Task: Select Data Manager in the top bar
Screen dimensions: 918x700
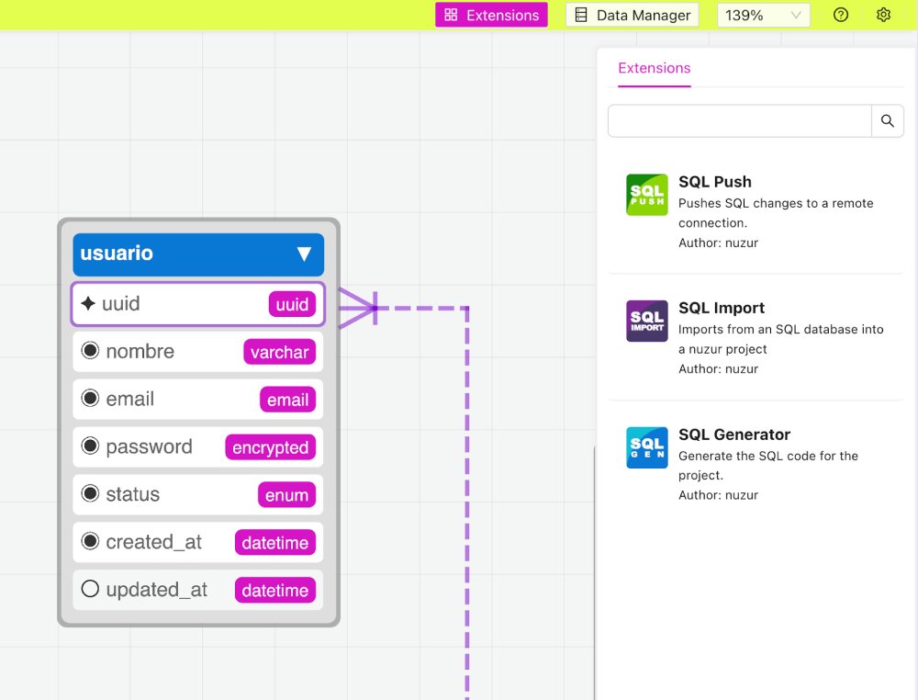Action: pos(632,15)
